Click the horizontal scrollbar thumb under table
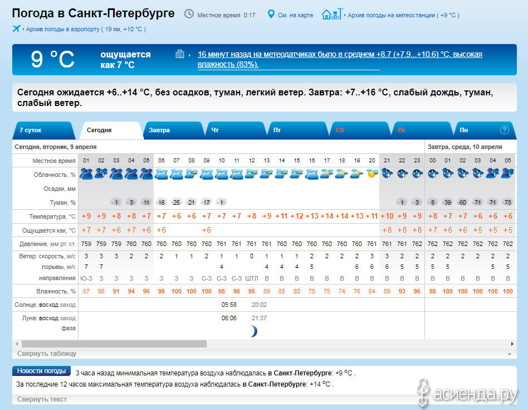The height and width of the screenshot is (410, 528). (x=114, y=344)
